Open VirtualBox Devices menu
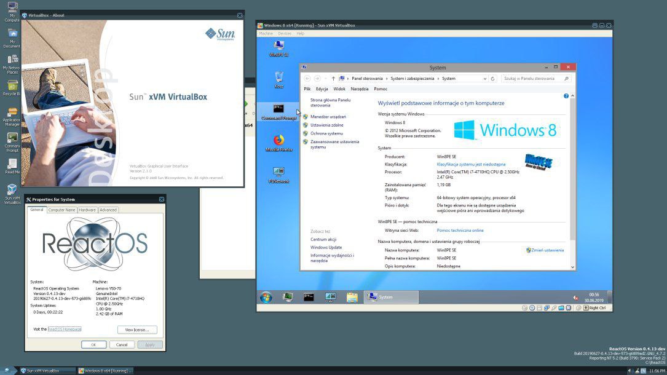 (285, 34)
